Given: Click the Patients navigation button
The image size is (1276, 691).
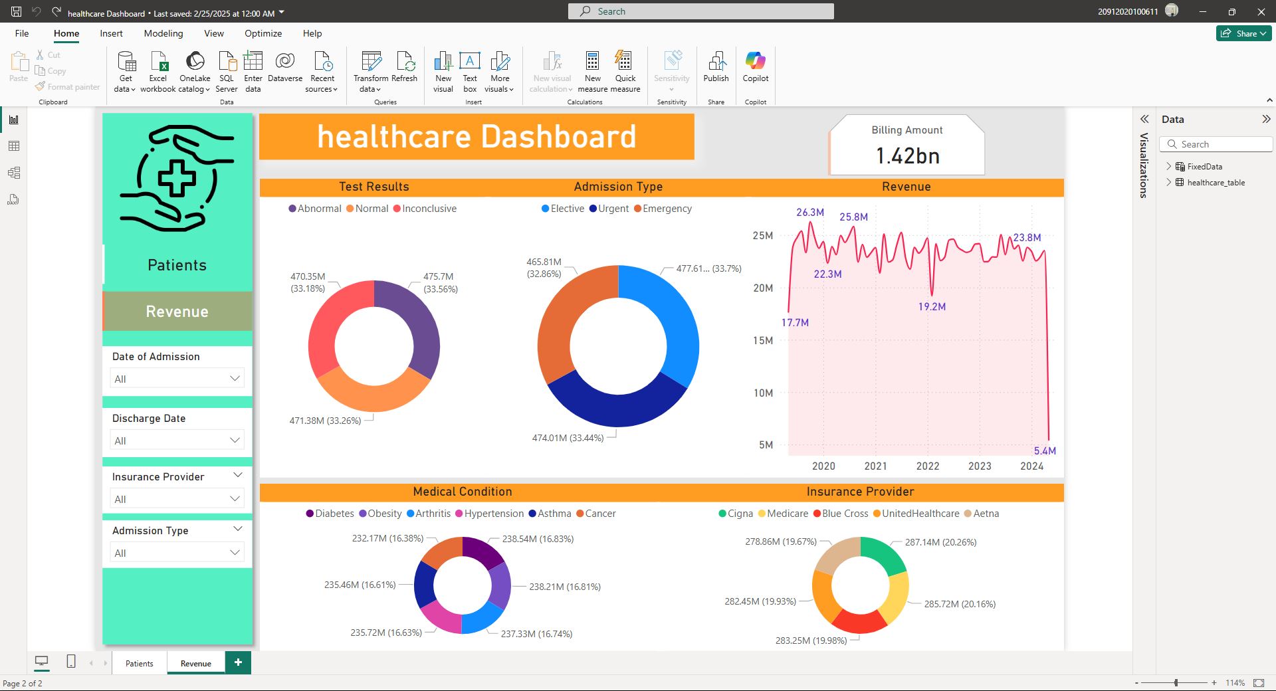Looking at the screenshot, I should [177, 265].
